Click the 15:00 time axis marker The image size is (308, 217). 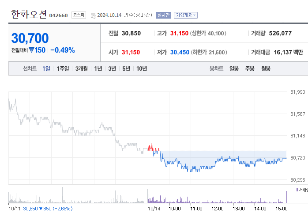point(281,209)
